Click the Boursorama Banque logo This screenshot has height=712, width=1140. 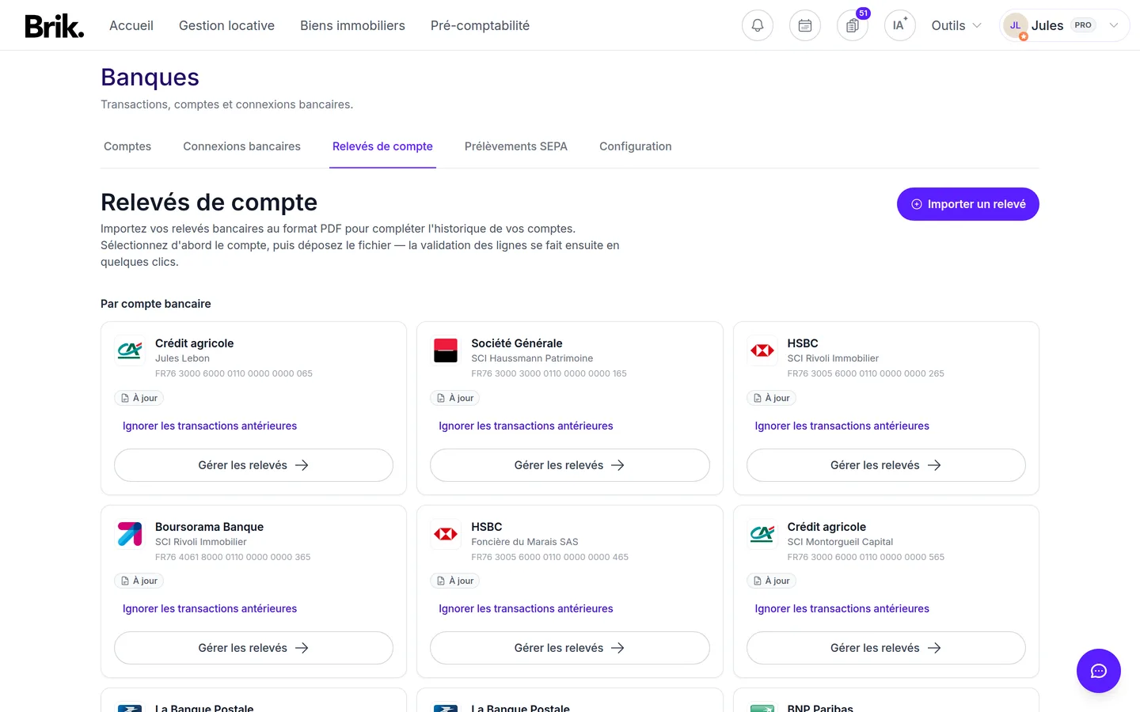[130, 534]
